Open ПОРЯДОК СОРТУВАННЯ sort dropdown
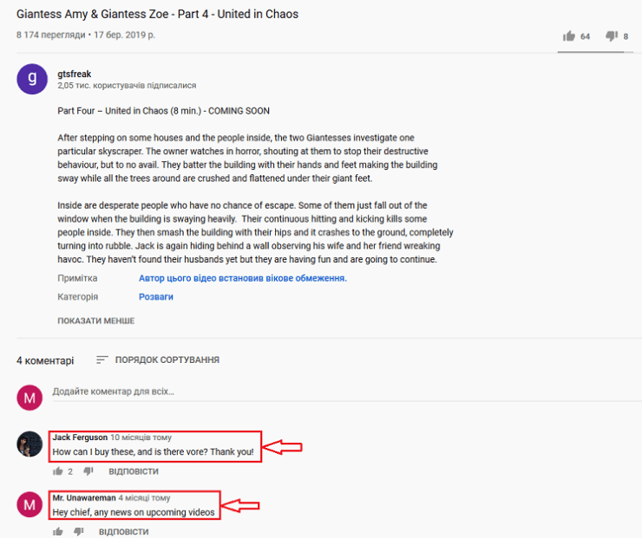This screenshot has width=642, height=538. (157, 360)
